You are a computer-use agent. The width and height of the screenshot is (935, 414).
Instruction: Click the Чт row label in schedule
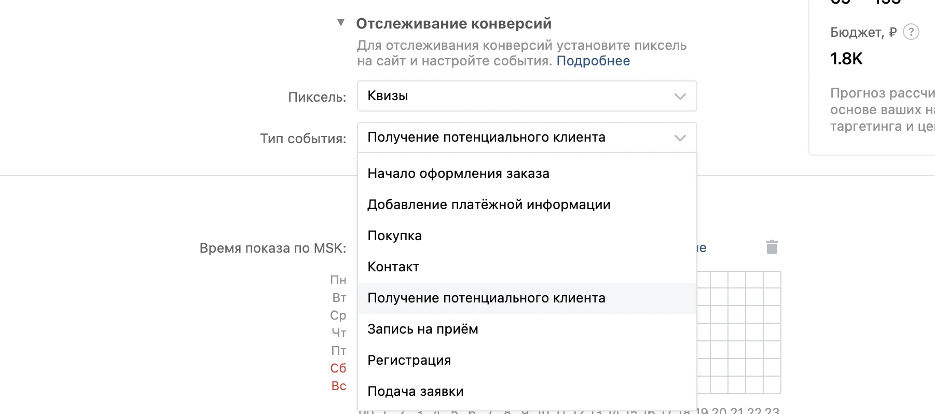click(339, 333)
